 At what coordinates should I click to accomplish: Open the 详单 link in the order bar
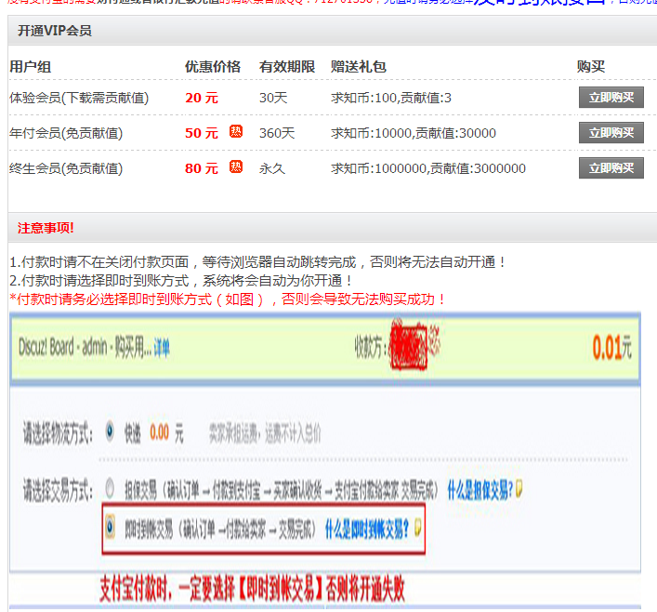point(162,348)
